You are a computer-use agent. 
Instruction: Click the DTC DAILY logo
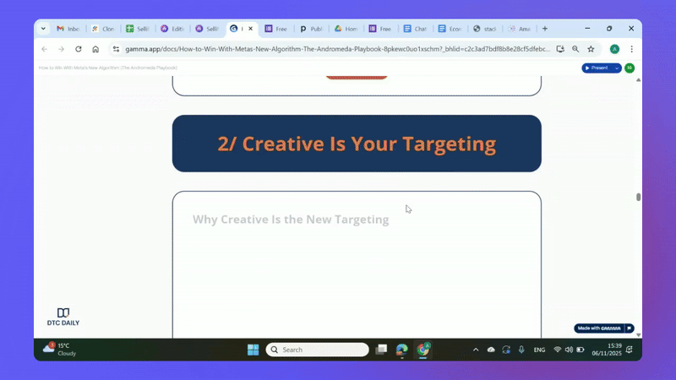[63, 318]
